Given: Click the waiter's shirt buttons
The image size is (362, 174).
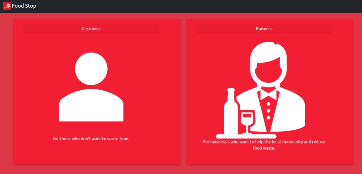Looking at the screenshot, I should coord(268,111).
